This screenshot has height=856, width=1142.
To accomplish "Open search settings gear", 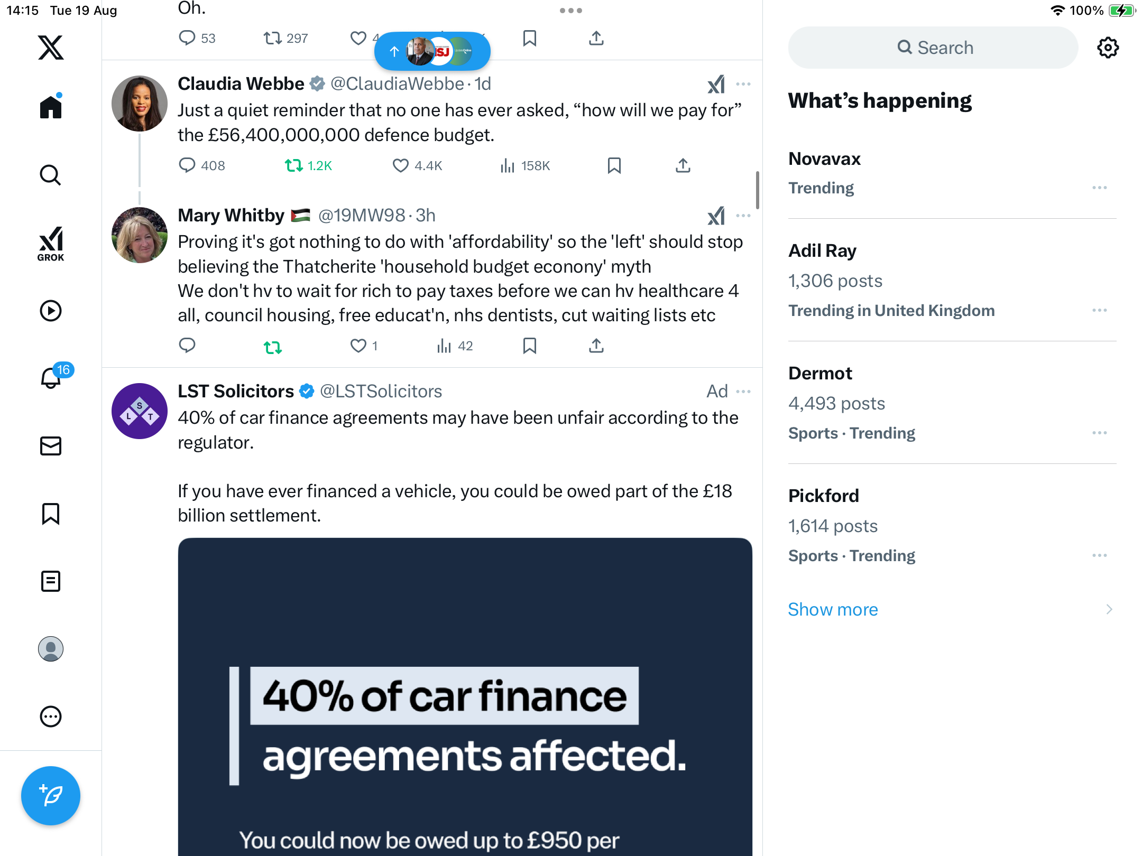I will [x=1108, y=48].
